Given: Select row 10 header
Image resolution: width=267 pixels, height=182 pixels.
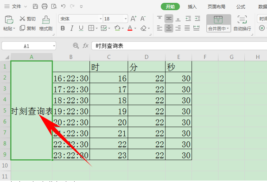Looking at the screenshot, I should pyautogui.click(x=5, y=165).
